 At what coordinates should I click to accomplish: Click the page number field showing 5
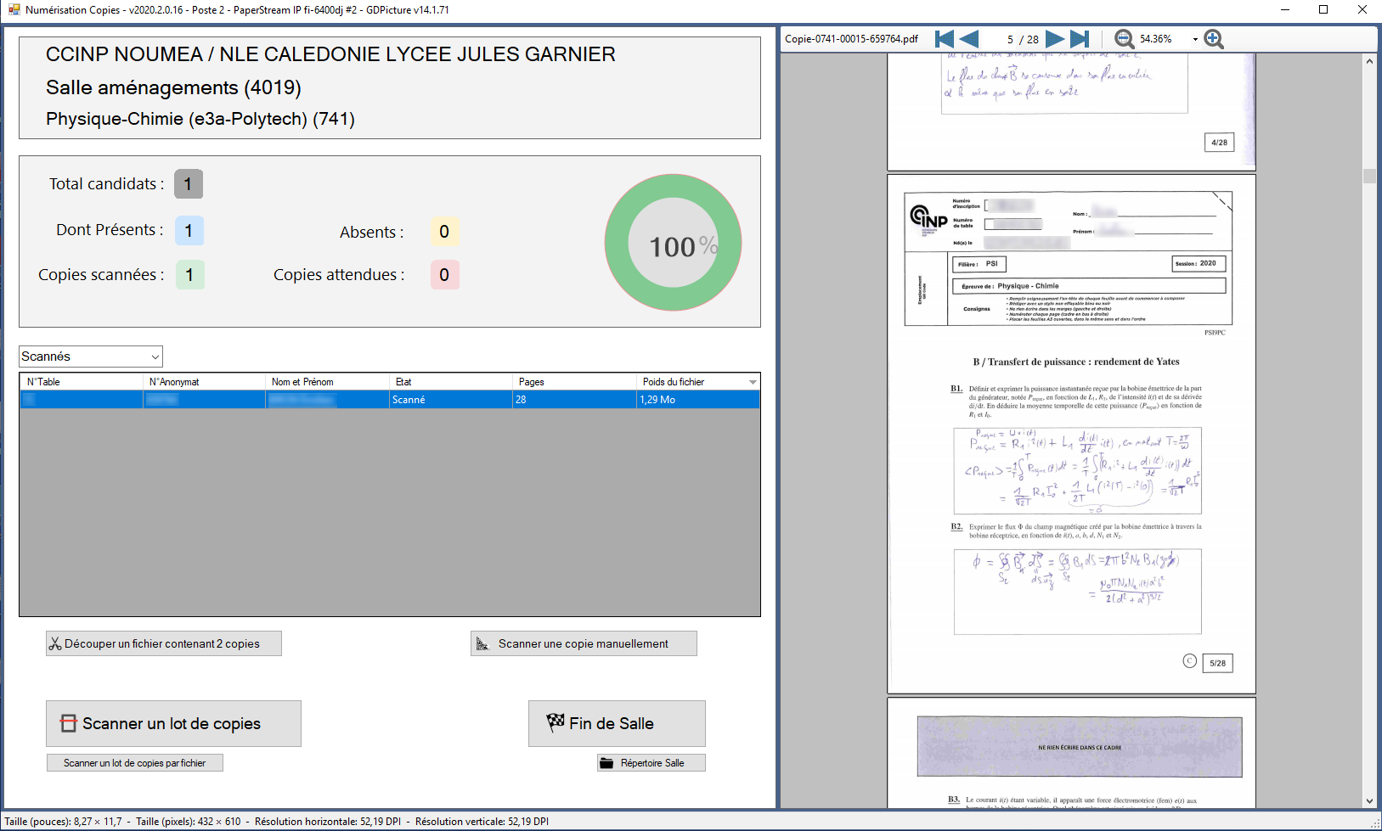click(1010, 39)
